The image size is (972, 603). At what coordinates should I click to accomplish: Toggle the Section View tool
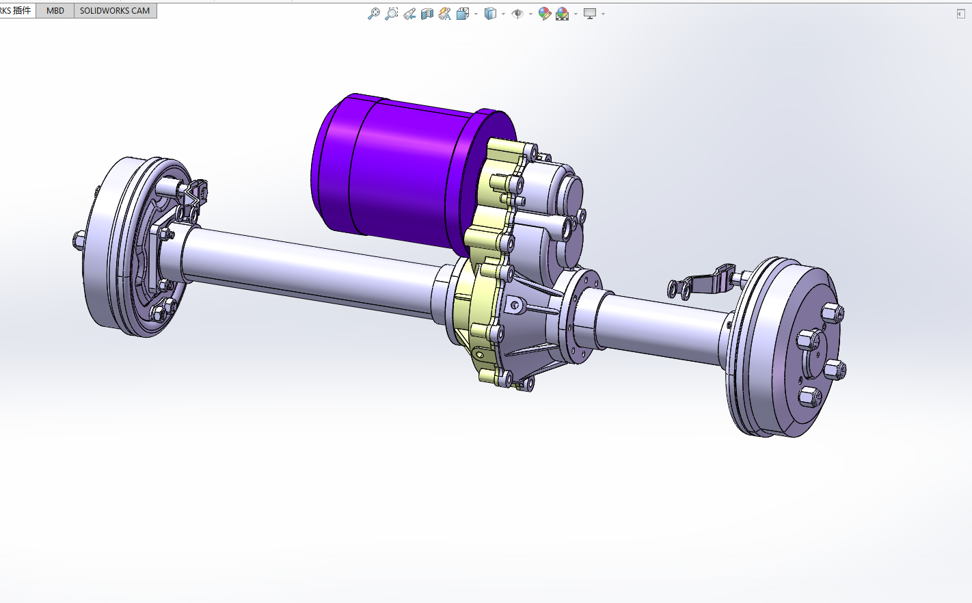coord(427,14)
